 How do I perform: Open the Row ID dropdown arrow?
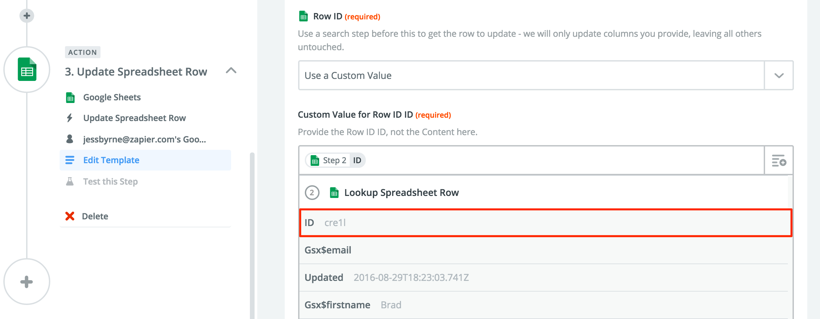coord(779,76)
